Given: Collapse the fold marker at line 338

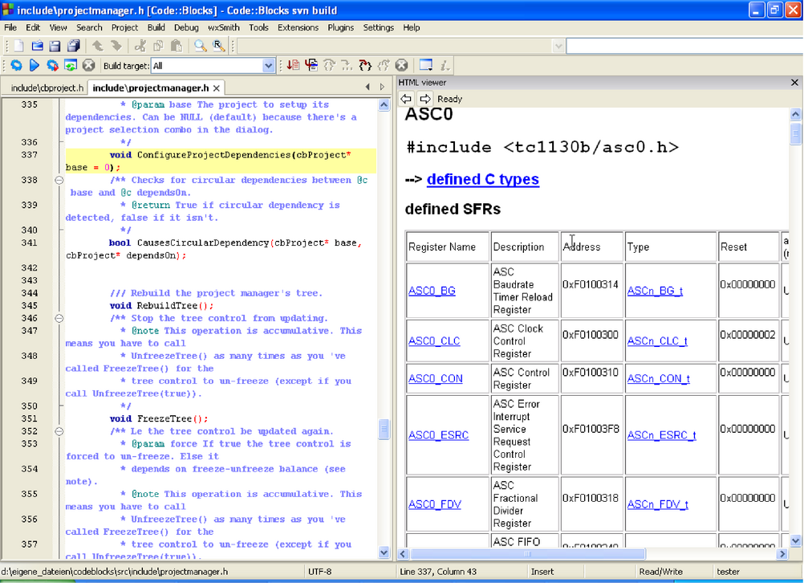Looking at the screenshot, I should click(59, 180).
